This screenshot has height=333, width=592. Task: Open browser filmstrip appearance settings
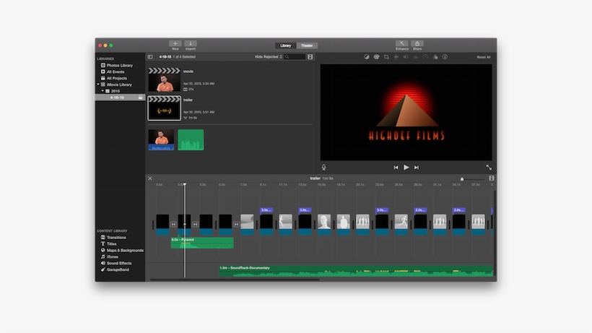point(310,57)
